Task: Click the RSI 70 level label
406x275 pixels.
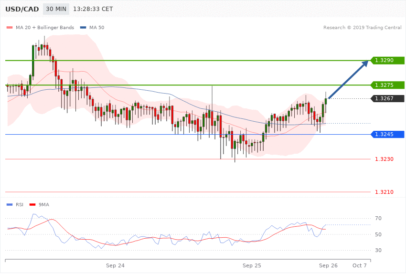Action: (378, 218)
